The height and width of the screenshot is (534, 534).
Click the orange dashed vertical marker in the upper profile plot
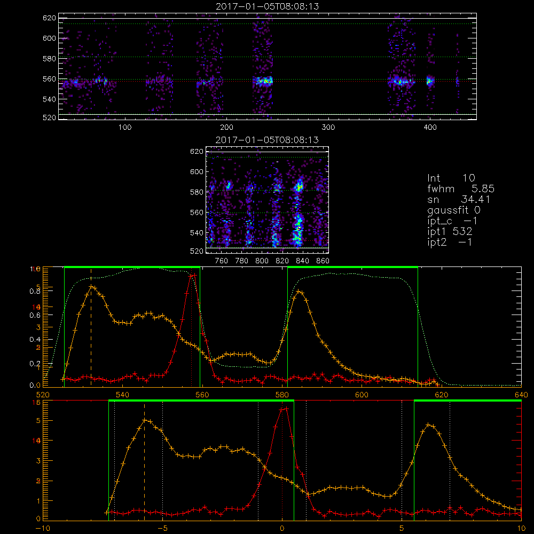pyautogui.click(x=91, y=328)
